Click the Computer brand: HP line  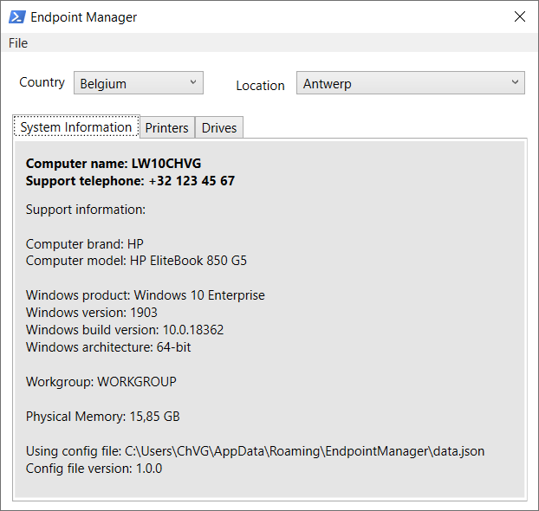[85, 243]
